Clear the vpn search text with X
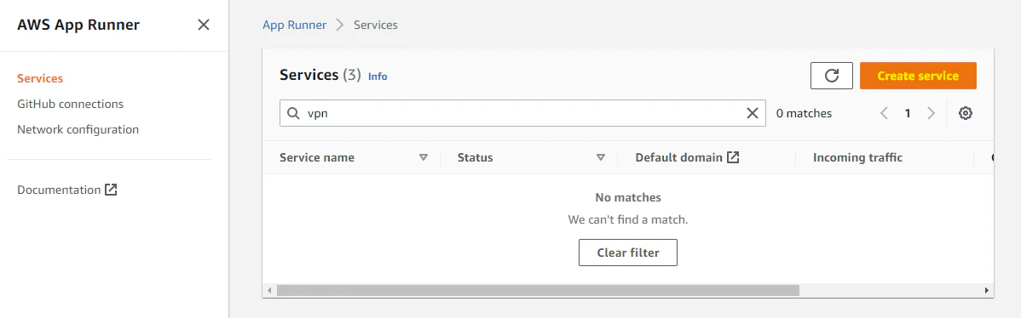This screenshot has height=318, width=1021. pos(752,113)
